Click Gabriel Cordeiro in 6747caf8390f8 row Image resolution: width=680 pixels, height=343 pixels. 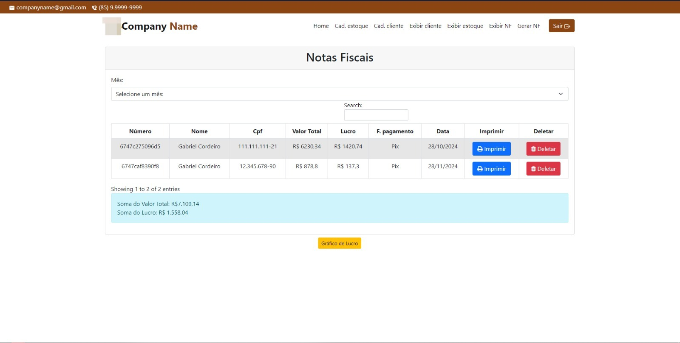coord(199,167)
